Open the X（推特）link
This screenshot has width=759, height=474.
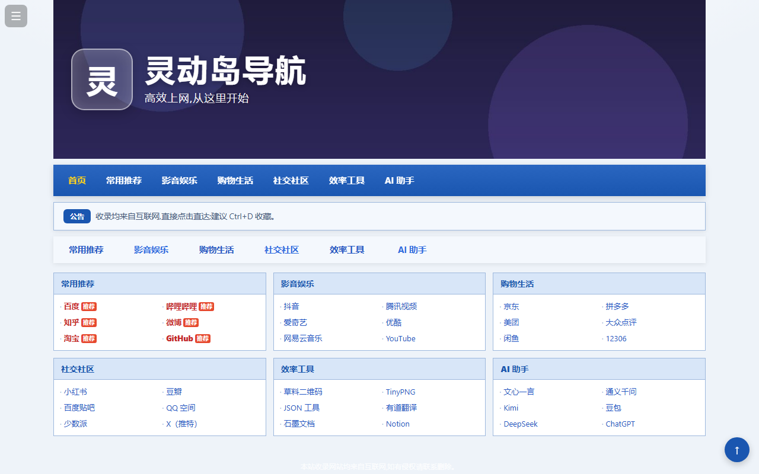(x=182, y=424)
